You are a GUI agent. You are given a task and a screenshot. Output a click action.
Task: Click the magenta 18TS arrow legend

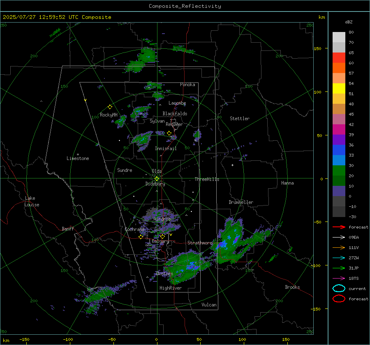tap(339, 279)
